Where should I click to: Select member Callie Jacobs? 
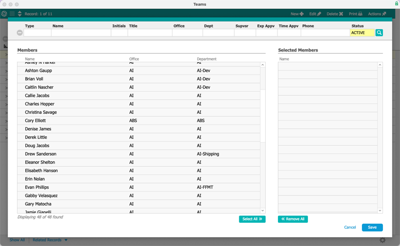point(139,96)
